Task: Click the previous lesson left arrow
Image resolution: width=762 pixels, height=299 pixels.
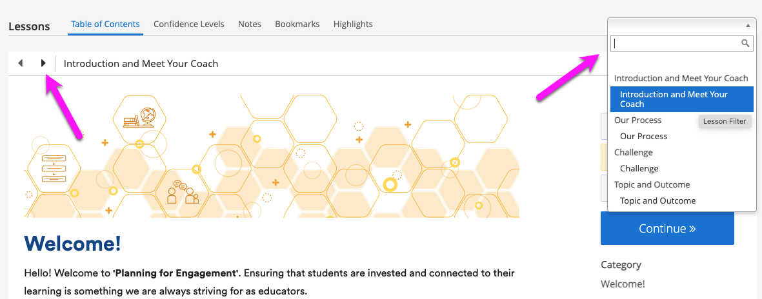Action: coord(21,63)
